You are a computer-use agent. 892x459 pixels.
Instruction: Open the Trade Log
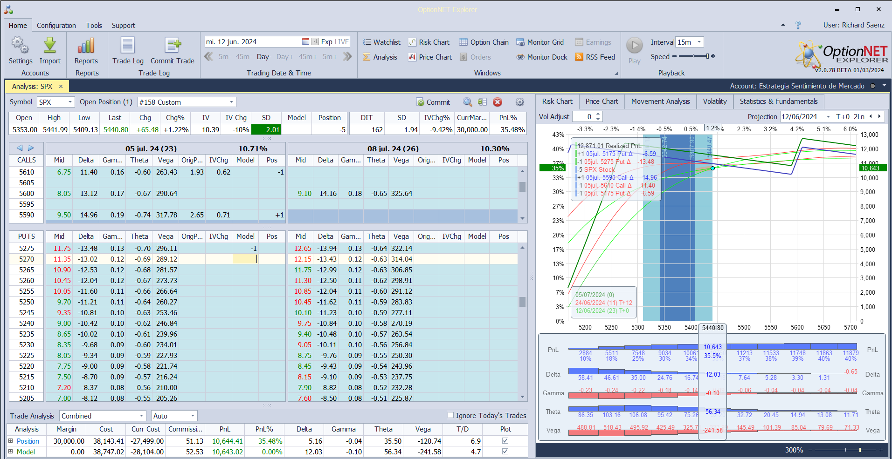[x=127, y=51]
